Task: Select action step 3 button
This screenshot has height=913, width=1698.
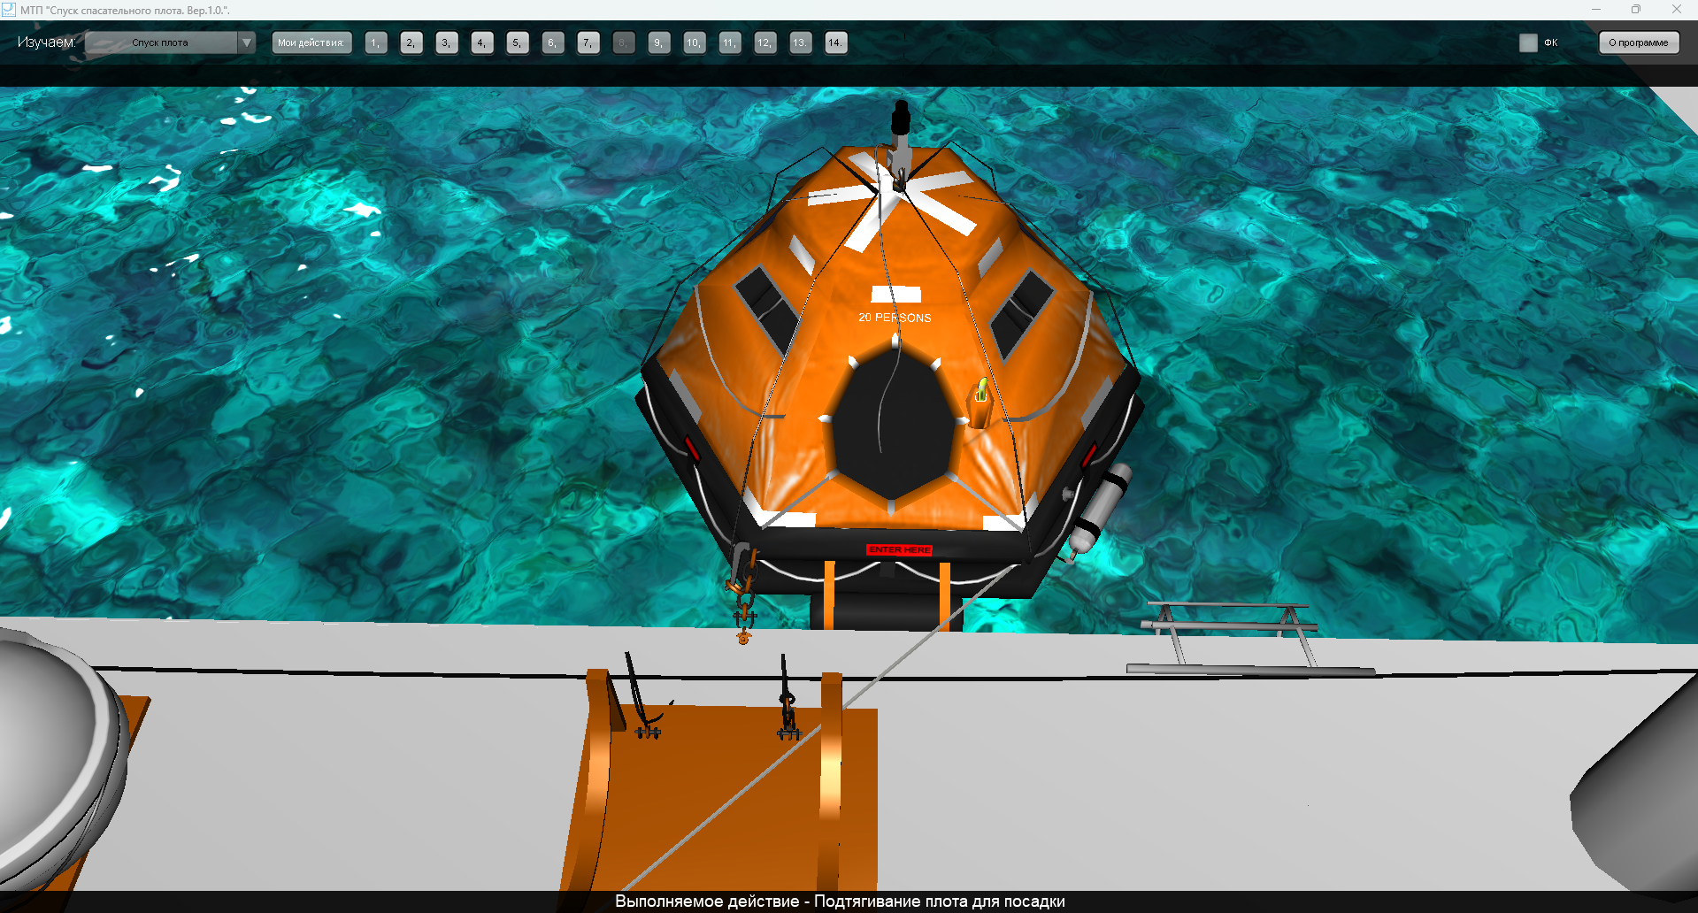Action: point(447,42)
